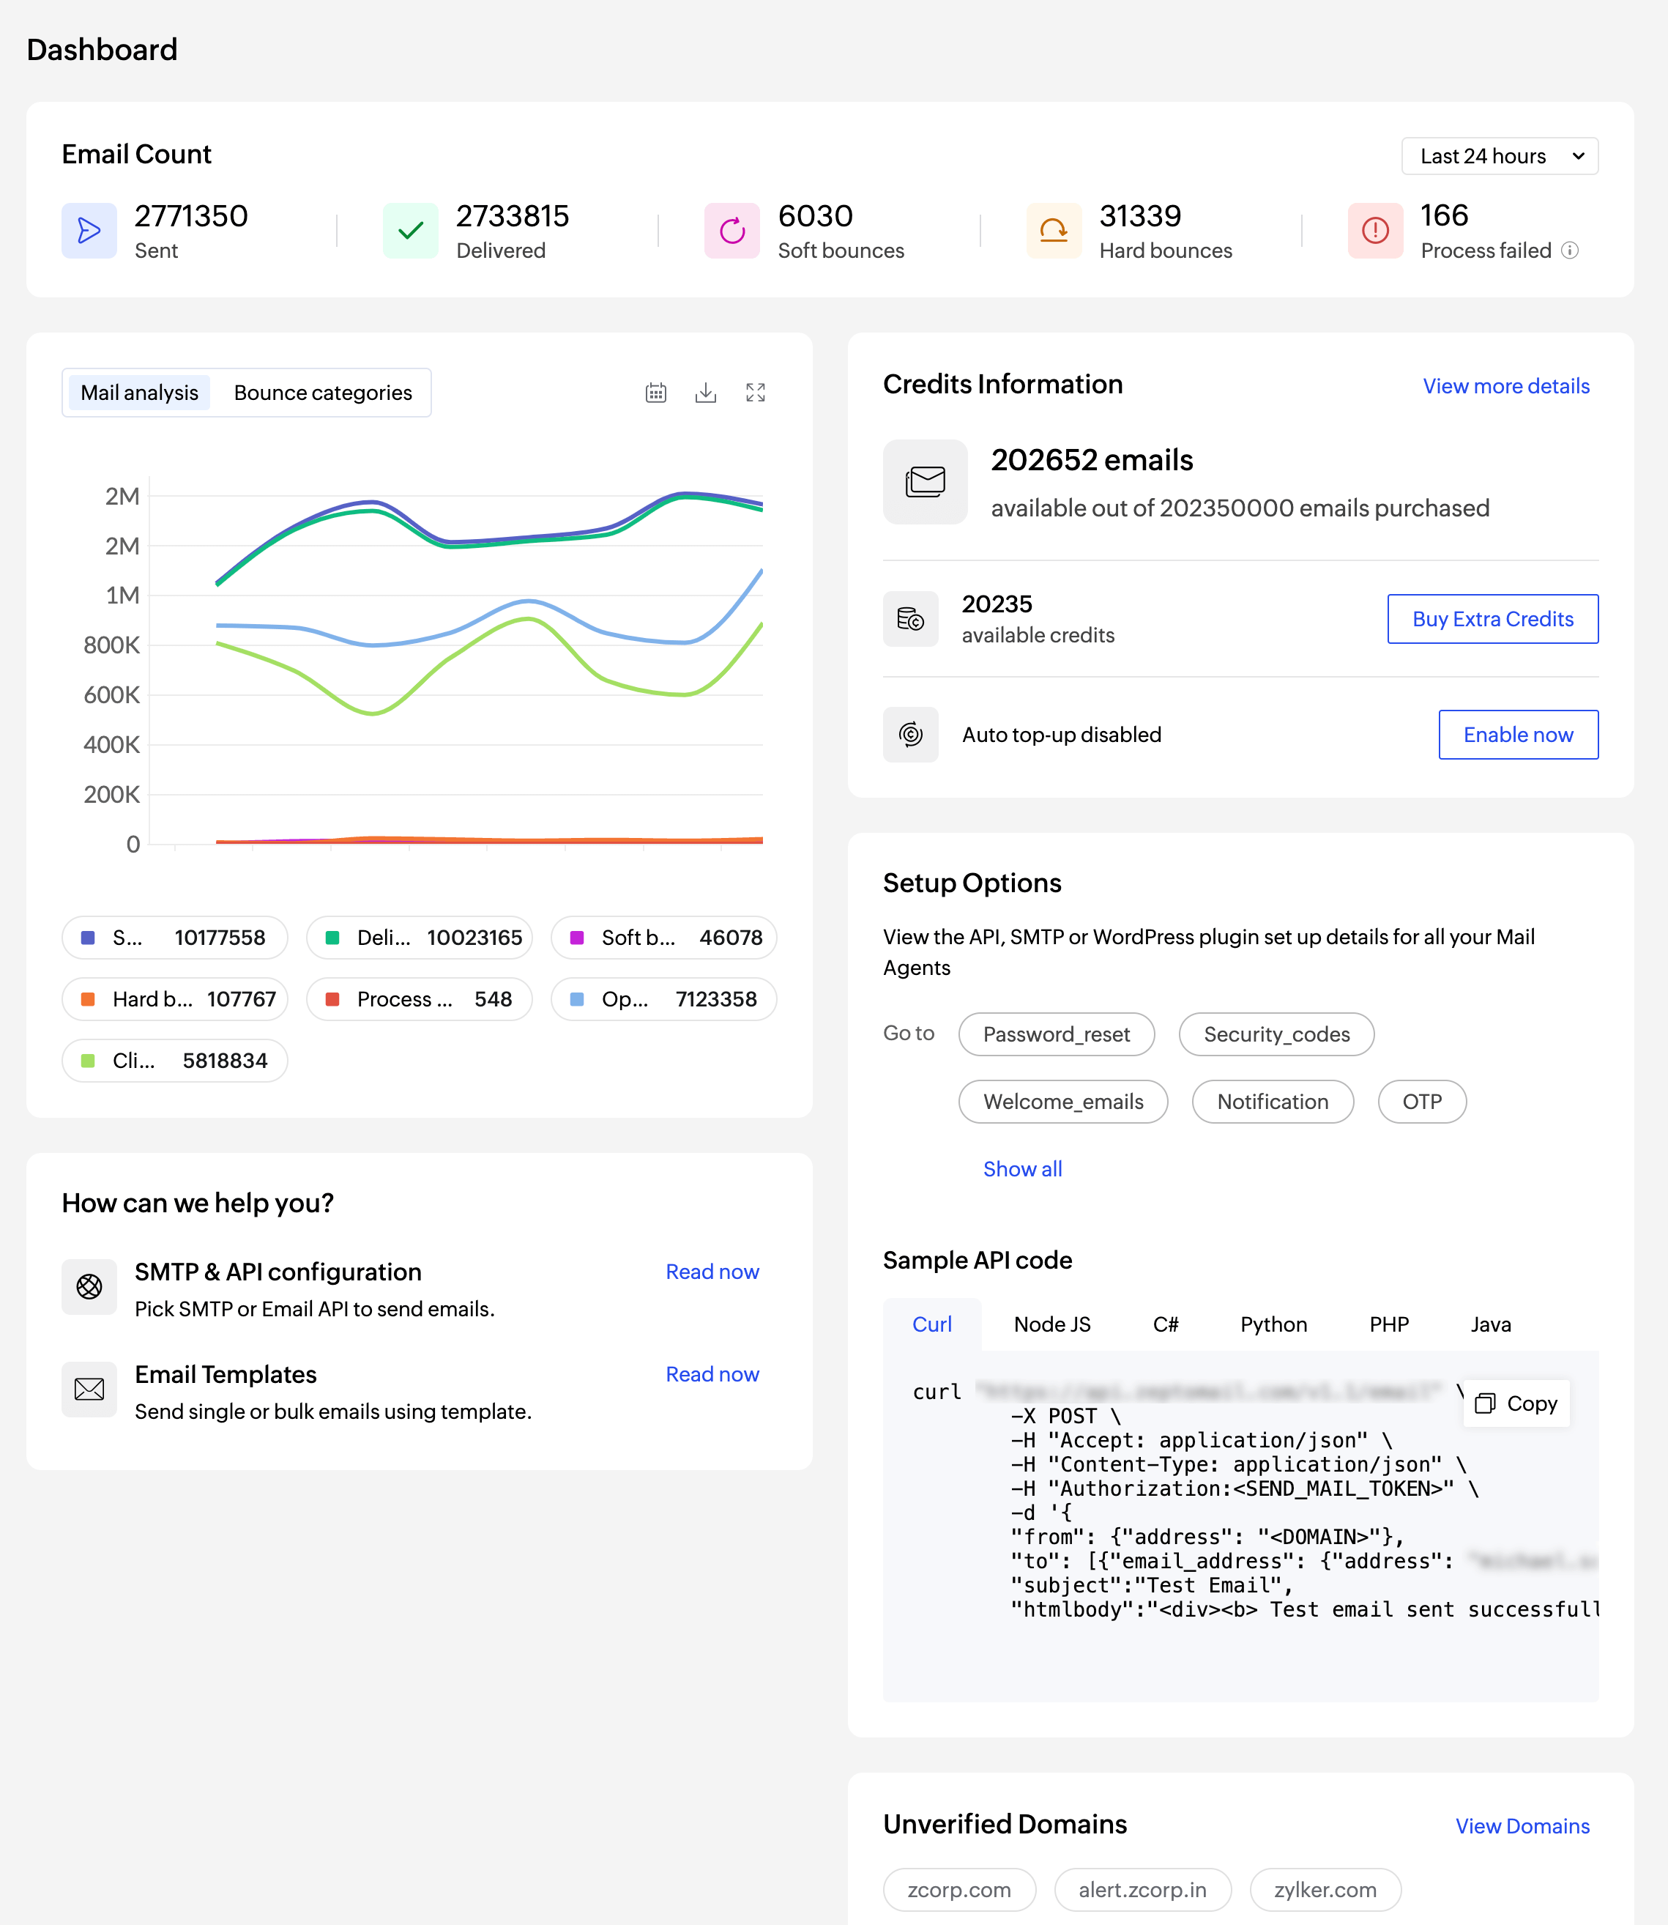Go to the Password_reset mail agent

click(x=1056, y=1035)
